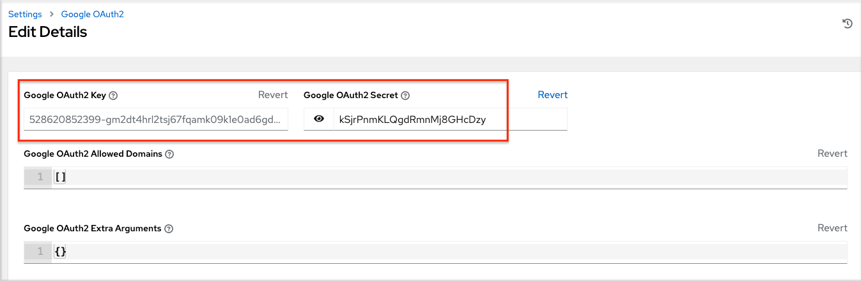Open the history icon at top right
Viewport: 861px width, 281px height.
pos(847,24)
